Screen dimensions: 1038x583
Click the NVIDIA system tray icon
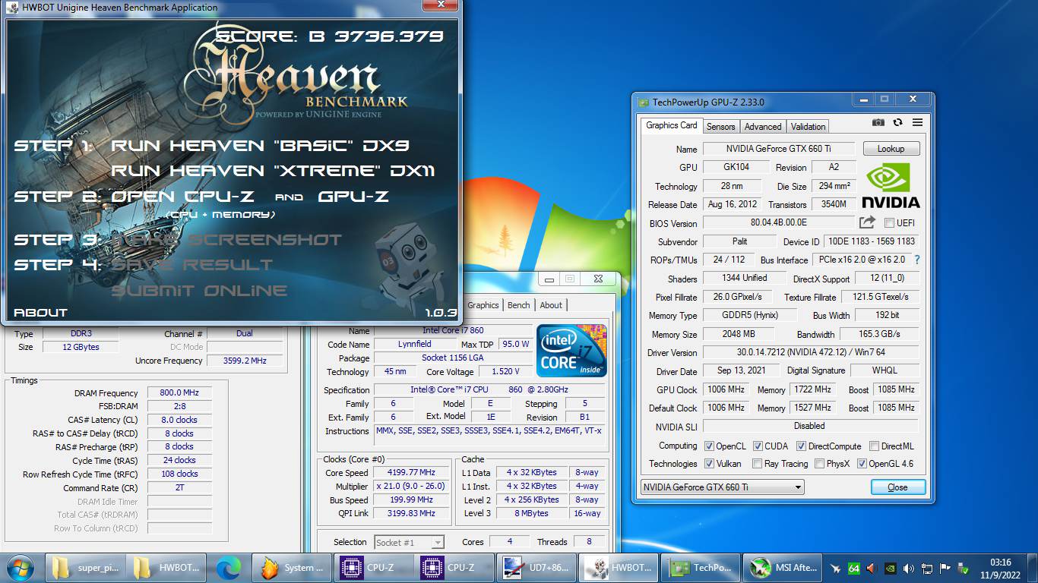[890, 568]
